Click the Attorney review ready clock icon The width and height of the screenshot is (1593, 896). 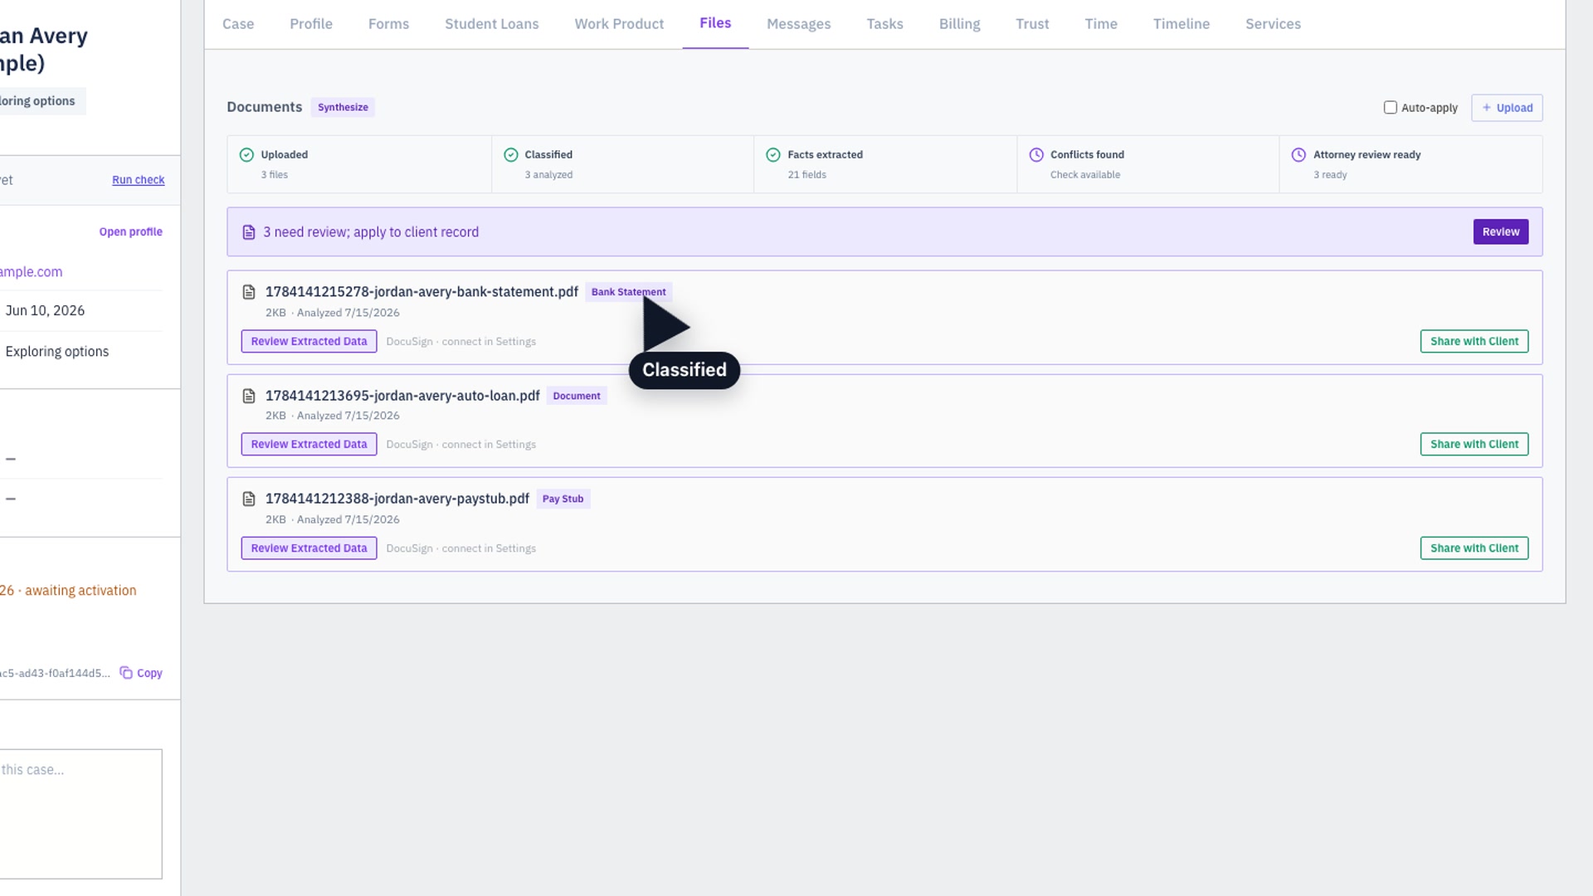click(x=1298, y=155)
